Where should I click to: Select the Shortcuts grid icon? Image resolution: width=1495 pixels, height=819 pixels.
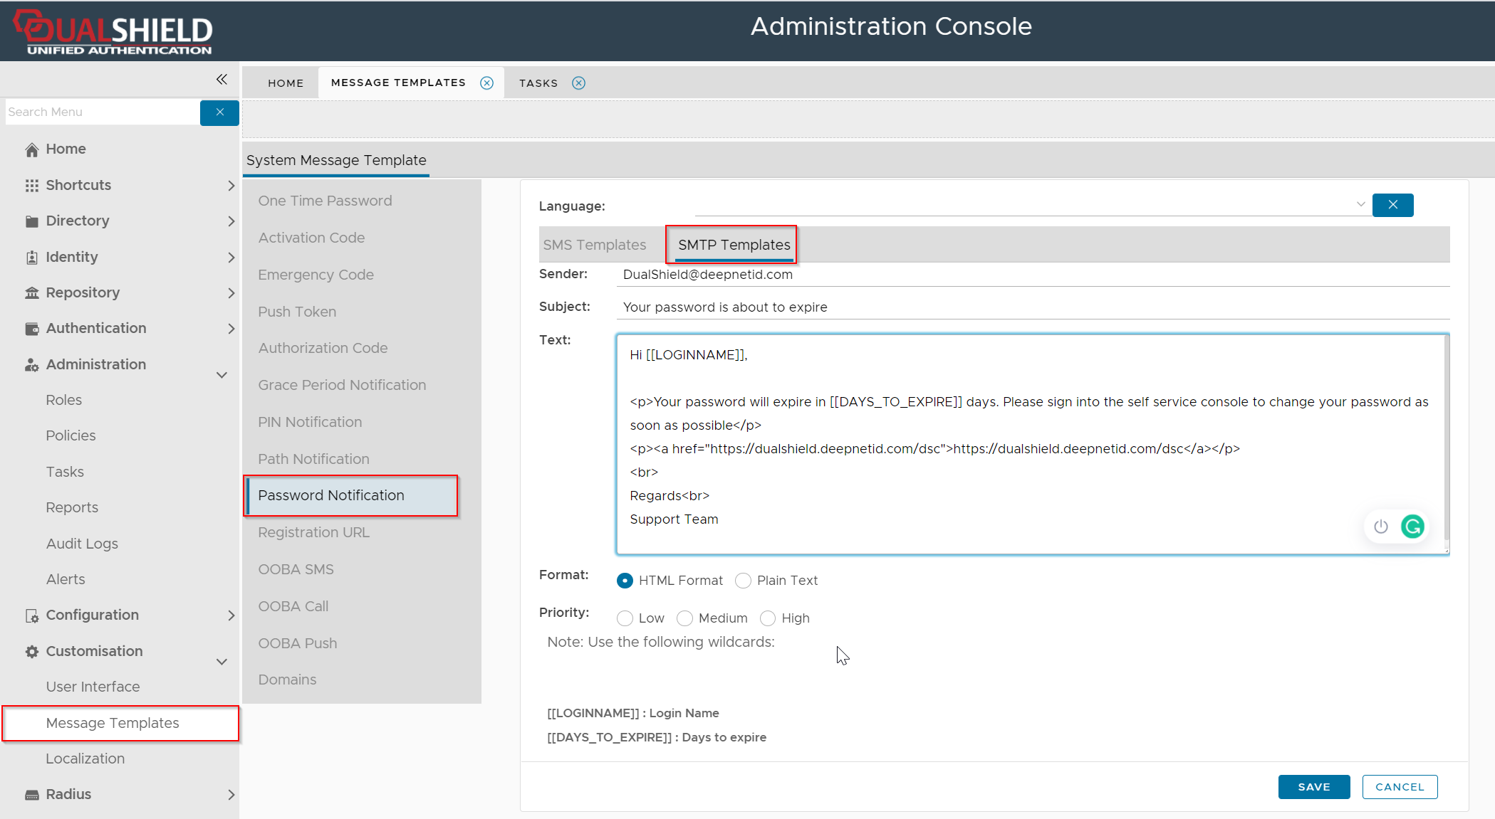coord(31,185)
